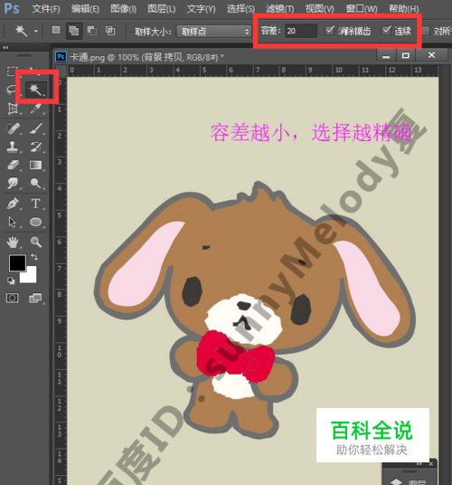The image size is (452, 485).
Task: Select the Gradient tool
Action: (x=36, y=165)
